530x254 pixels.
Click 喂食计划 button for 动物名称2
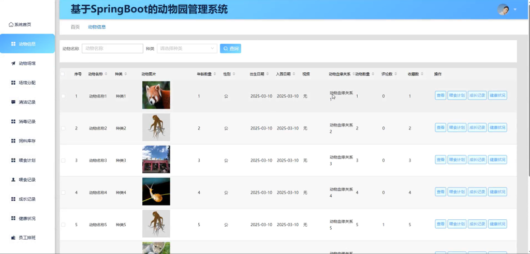tap(457, 128)
